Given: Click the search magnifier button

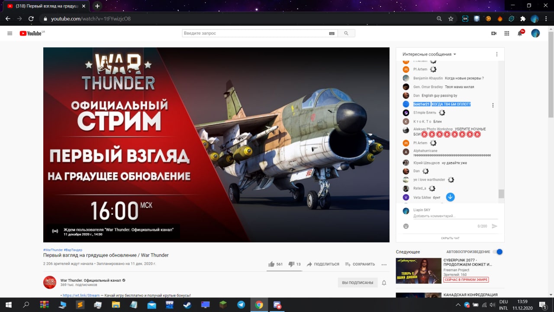Looking at the screenshot, I should 346,33.
